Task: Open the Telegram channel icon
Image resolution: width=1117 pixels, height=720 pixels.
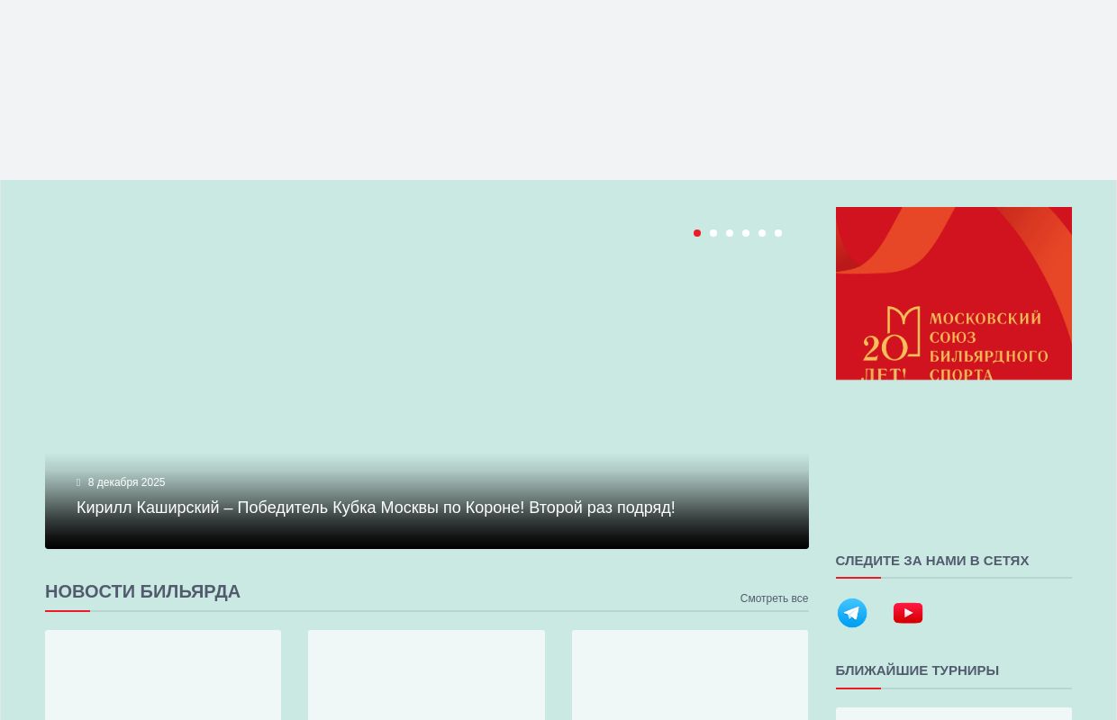Action: pos(851,613)
